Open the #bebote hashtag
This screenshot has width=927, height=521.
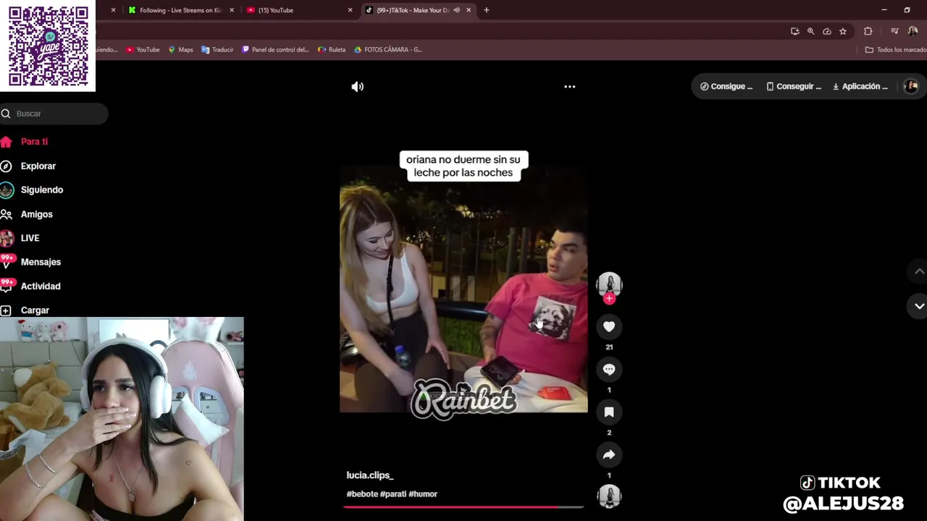pyautogui.click(x=362, y=494)
